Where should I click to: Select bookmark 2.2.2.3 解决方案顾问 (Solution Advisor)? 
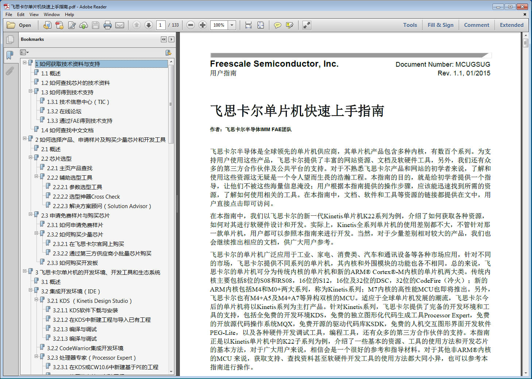(102, 206)
